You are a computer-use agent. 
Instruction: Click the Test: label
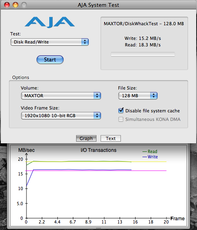pyautogui.click(x=15, y=34)
